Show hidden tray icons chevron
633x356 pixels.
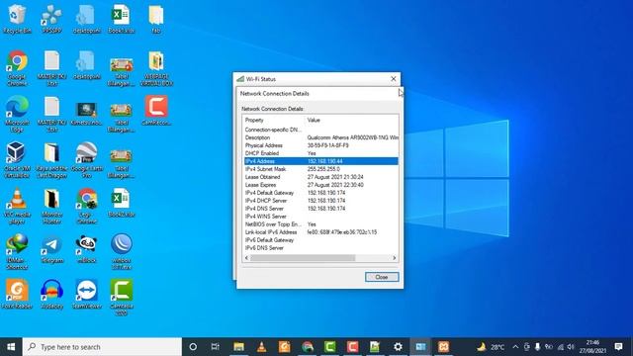[x=515, y=347]
